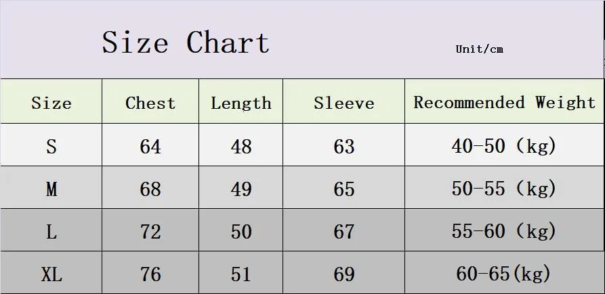Viewport: 605px width, 294px height.
Task: Select the Length column header
Action: pyautogui.click(x=241, y=101)
